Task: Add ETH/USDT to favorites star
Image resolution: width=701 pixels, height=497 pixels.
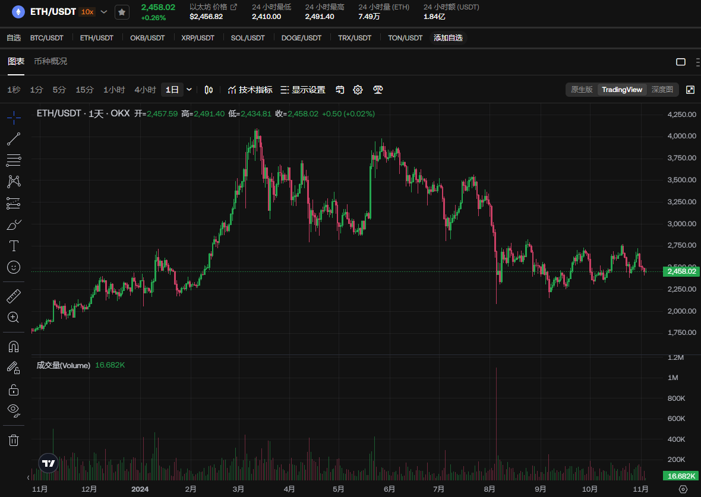Action: (122, 12)
